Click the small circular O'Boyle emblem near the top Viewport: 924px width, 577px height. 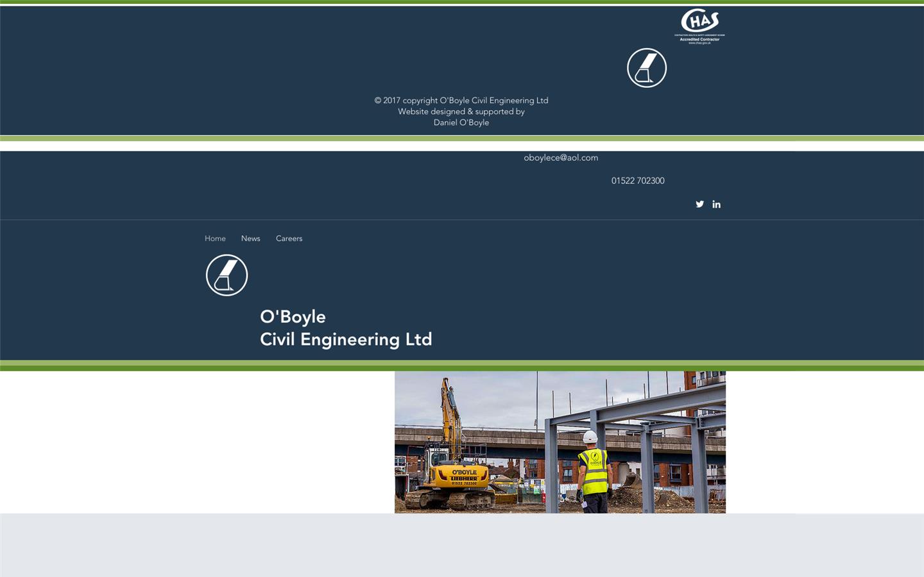click(647, 67)
